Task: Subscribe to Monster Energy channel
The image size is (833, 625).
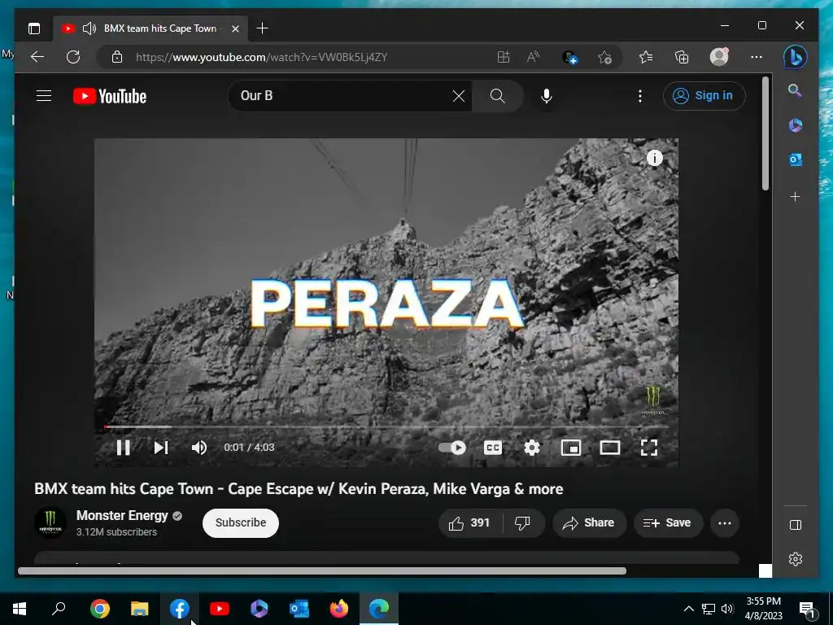Action: coord(241,523)
